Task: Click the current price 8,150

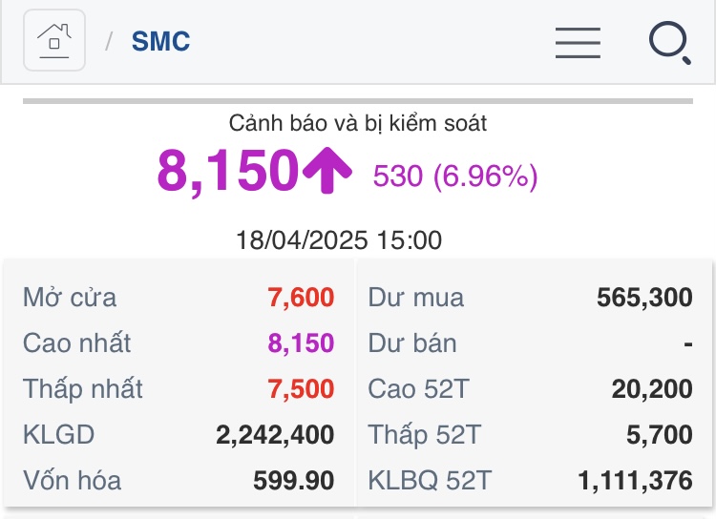Action: 228,172
